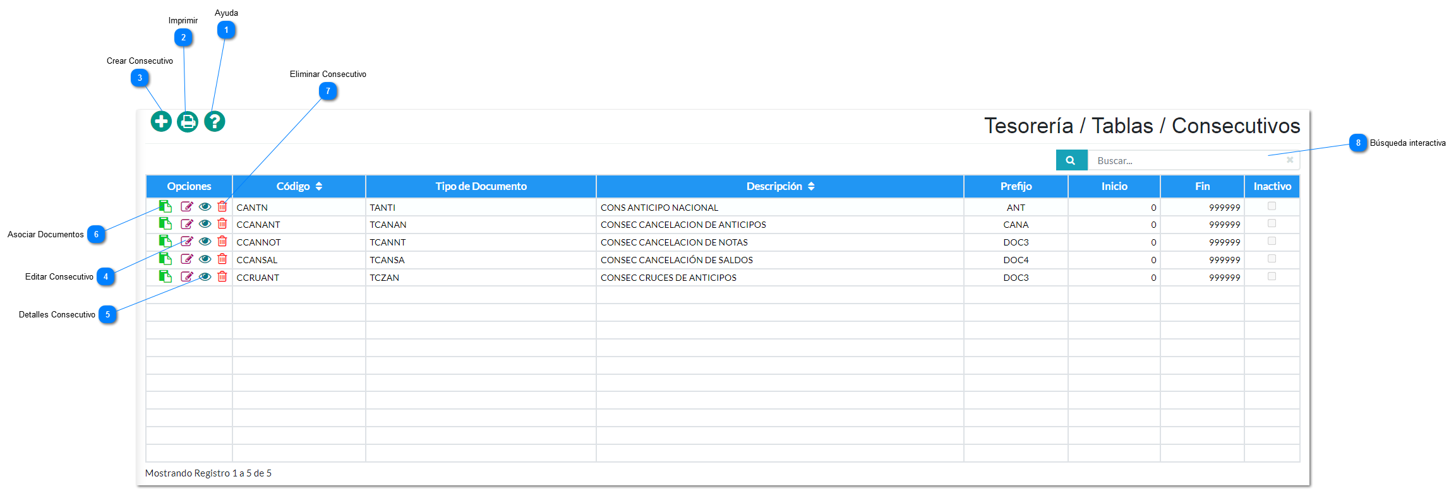
Task: Clear the search box with the x icon
Action: pos(1290,160)
